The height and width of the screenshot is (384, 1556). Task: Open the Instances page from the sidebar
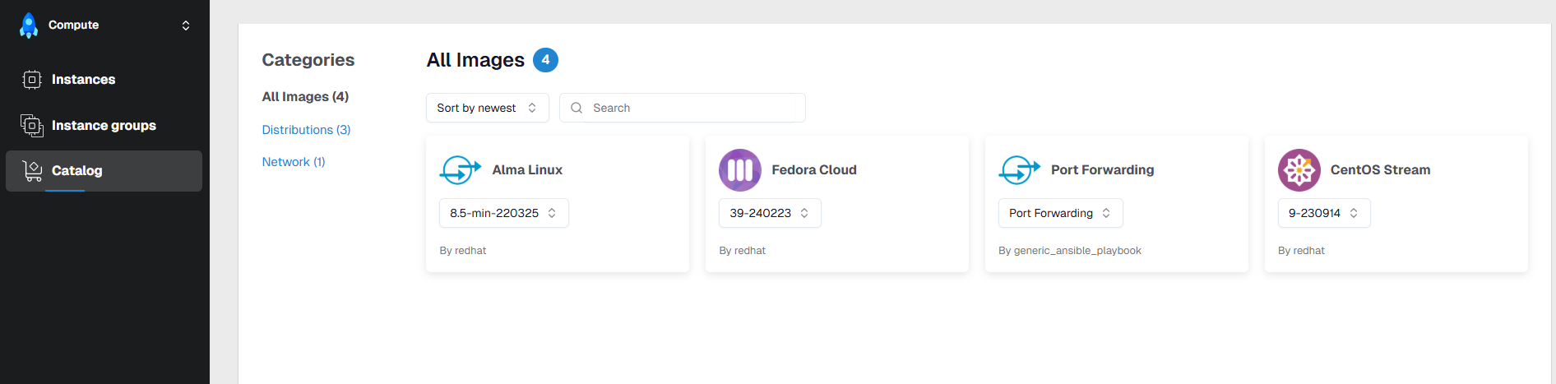coord(83,80)
